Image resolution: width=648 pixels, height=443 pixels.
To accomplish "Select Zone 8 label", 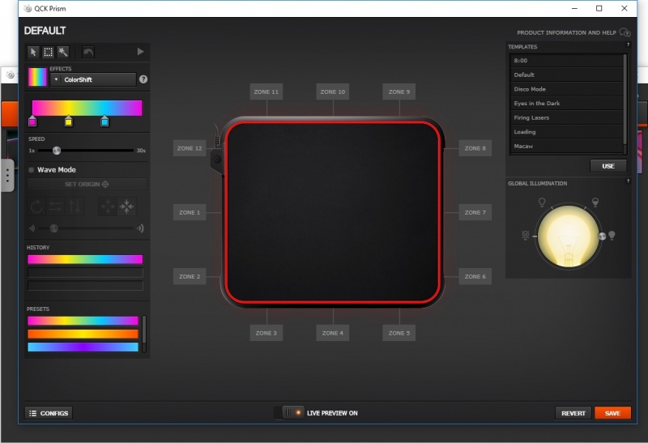I will [x=475, y=148].
